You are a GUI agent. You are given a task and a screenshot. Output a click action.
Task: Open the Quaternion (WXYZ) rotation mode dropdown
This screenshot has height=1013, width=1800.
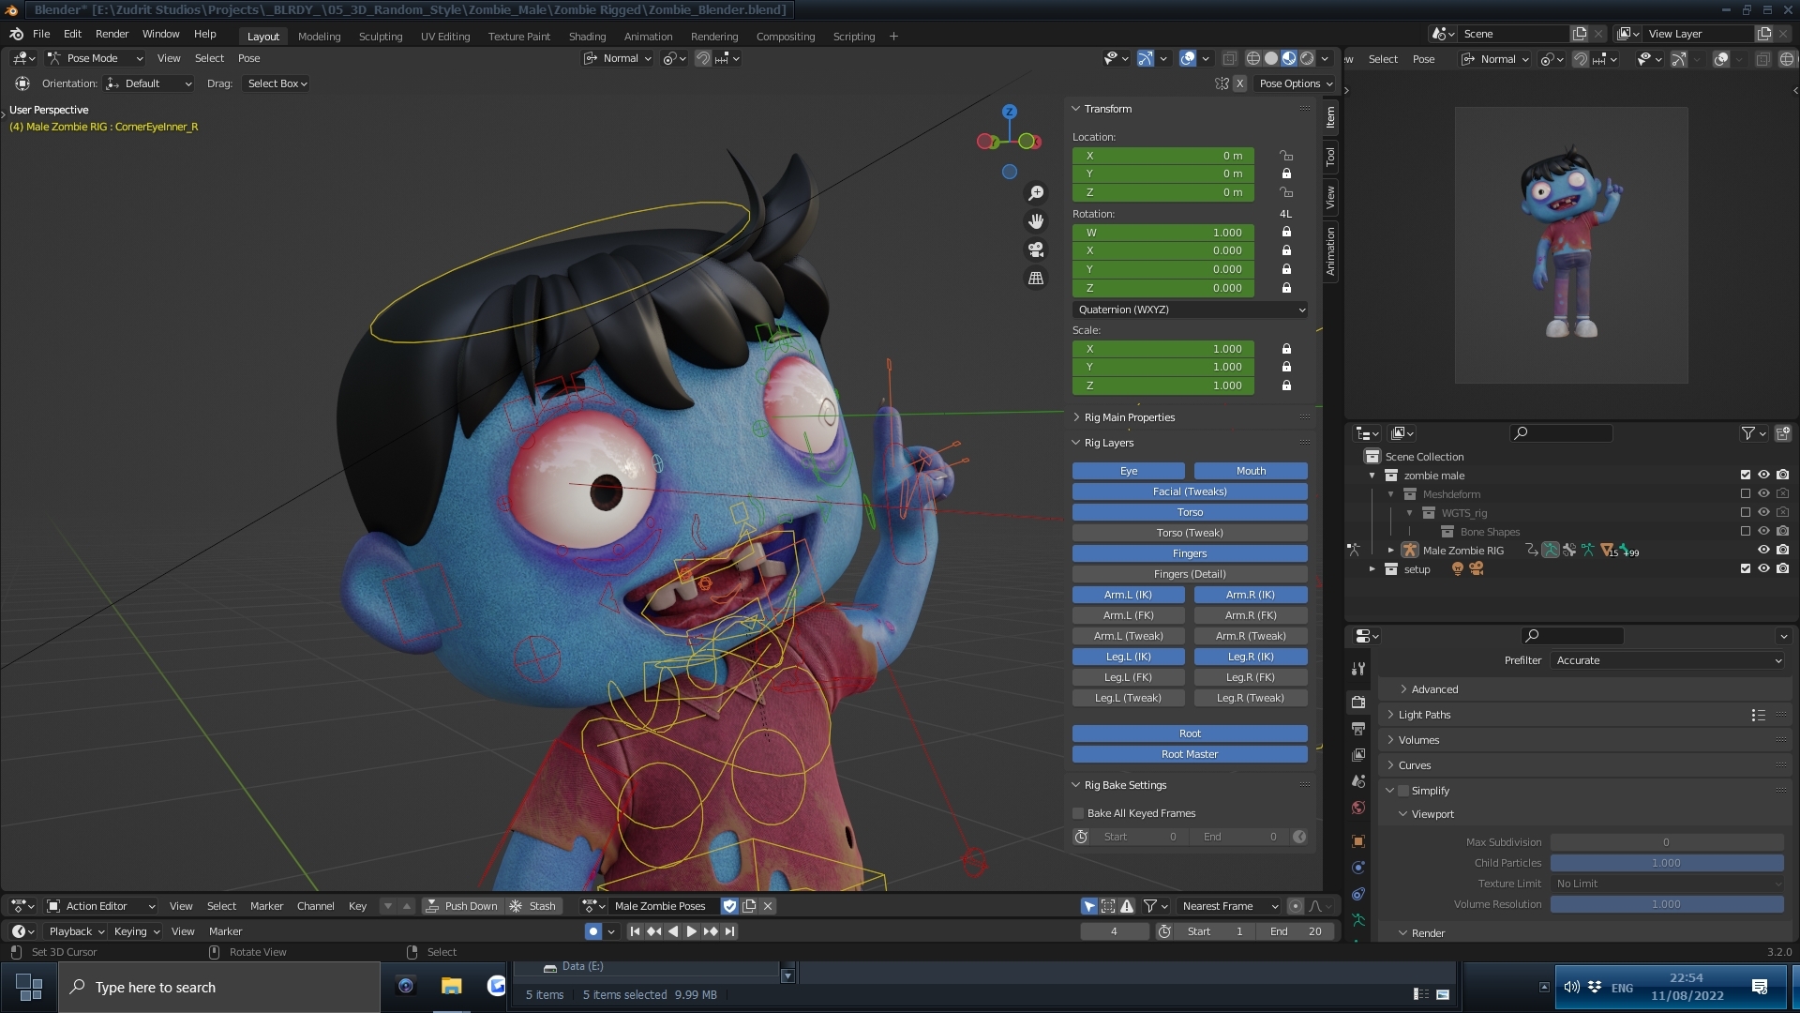pyautogui.click(x=1190, y=310)
